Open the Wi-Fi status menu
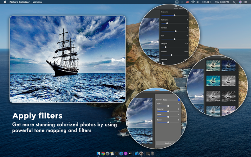Viewport: 251px width, 157px height. pyautogui.click(x=193, y=2)
